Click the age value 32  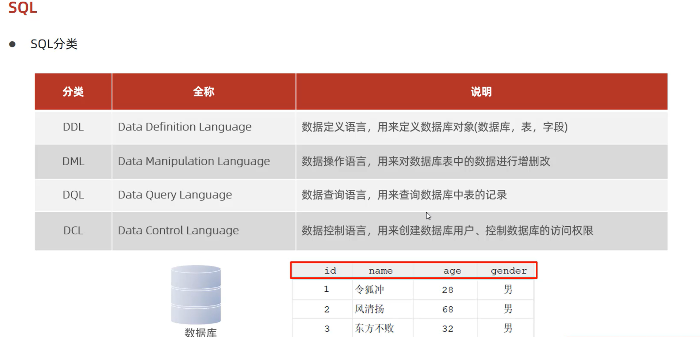448,329
